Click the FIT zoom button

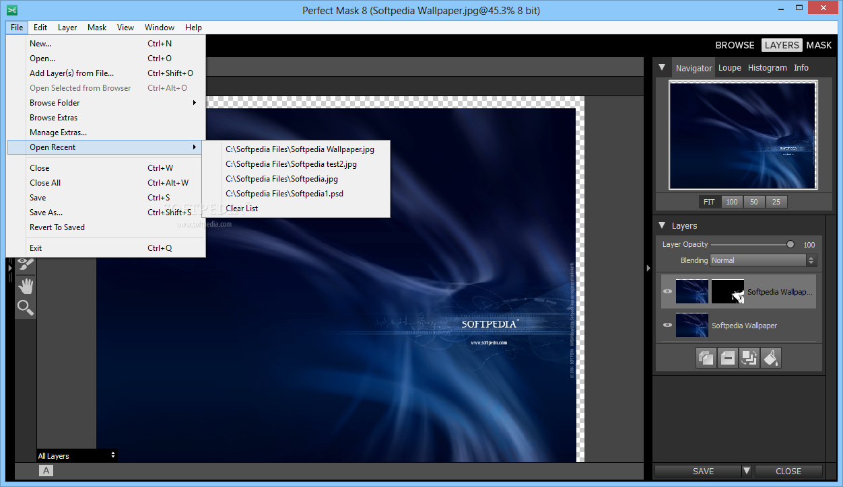pyautogui.click(x=709, y=202)
